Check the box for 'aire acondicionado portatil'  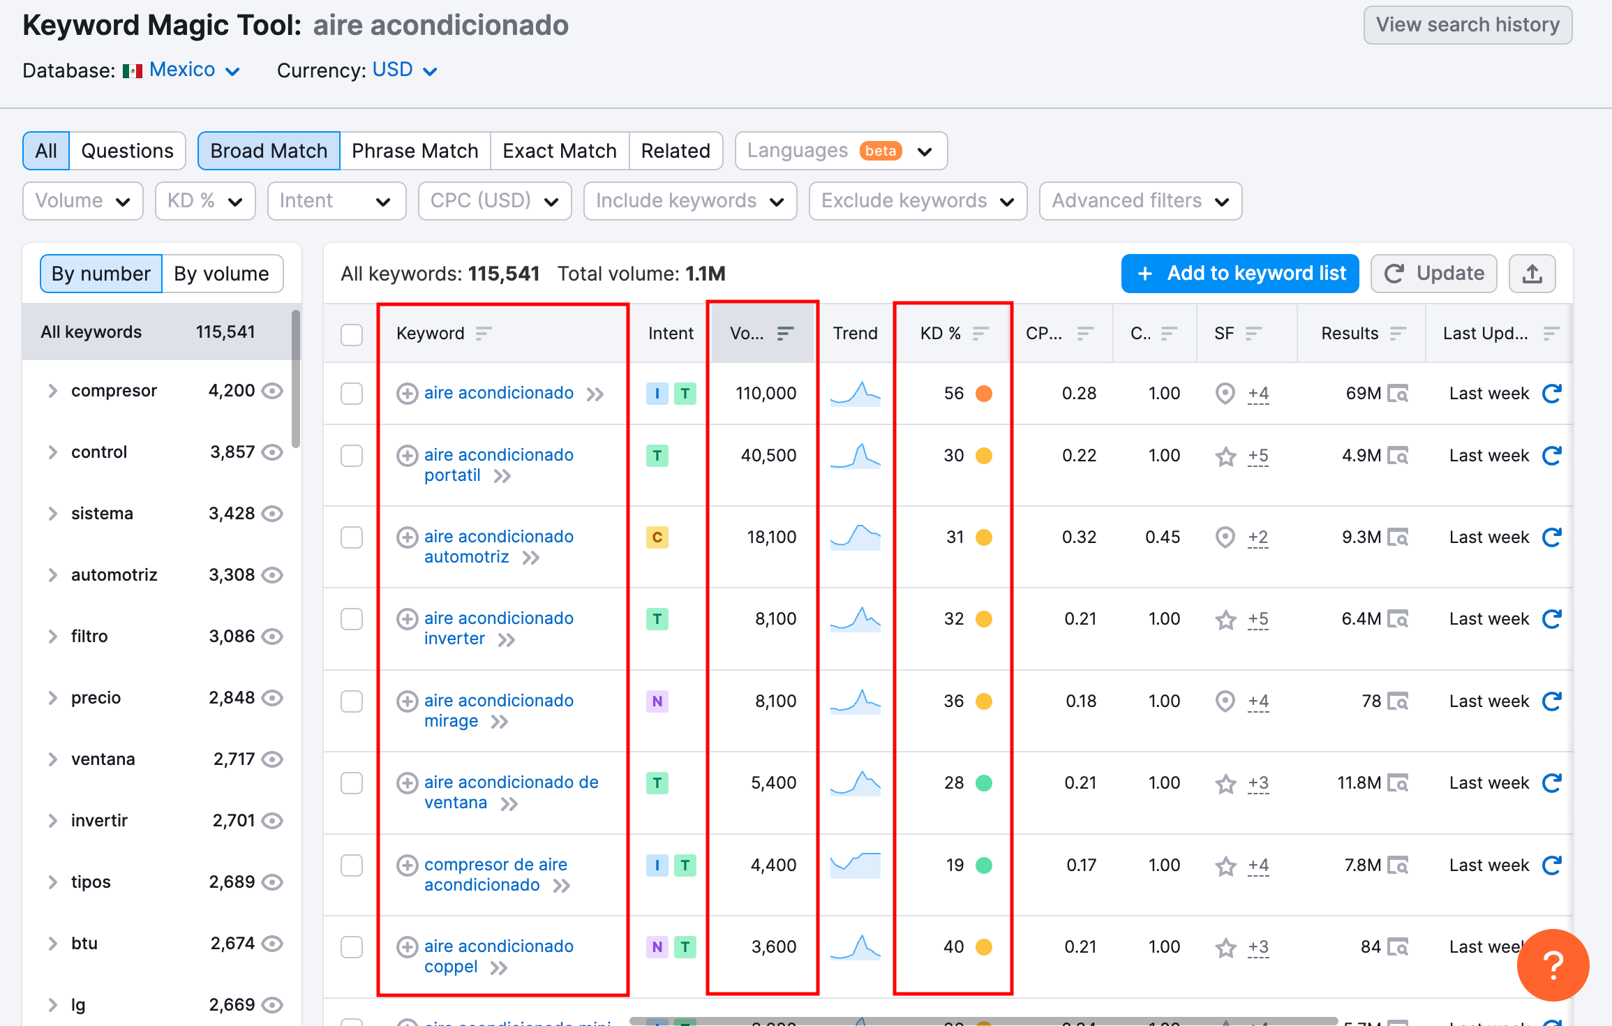[x=352, y=456]
